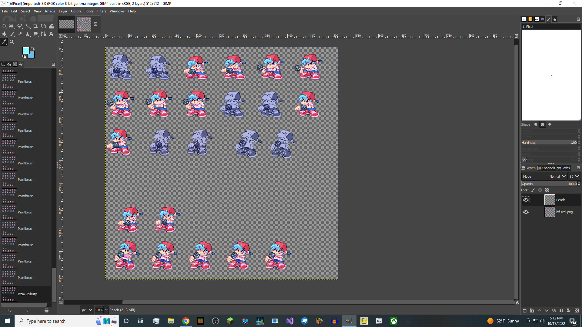Select the Paintbrush tool in the toolbox

[12, 34]
